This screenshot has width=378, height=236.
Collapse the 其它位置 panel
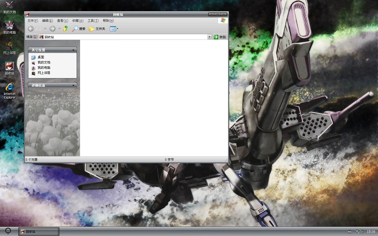73,50
